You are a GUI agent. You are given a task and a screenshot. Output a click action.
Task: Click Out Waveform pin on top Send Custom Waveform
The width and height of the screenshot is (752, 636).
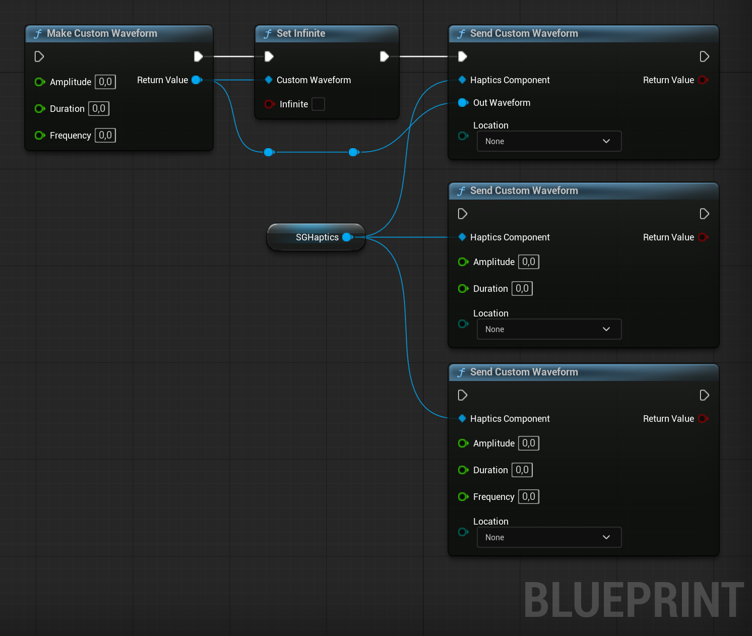[x=463, y=102]
